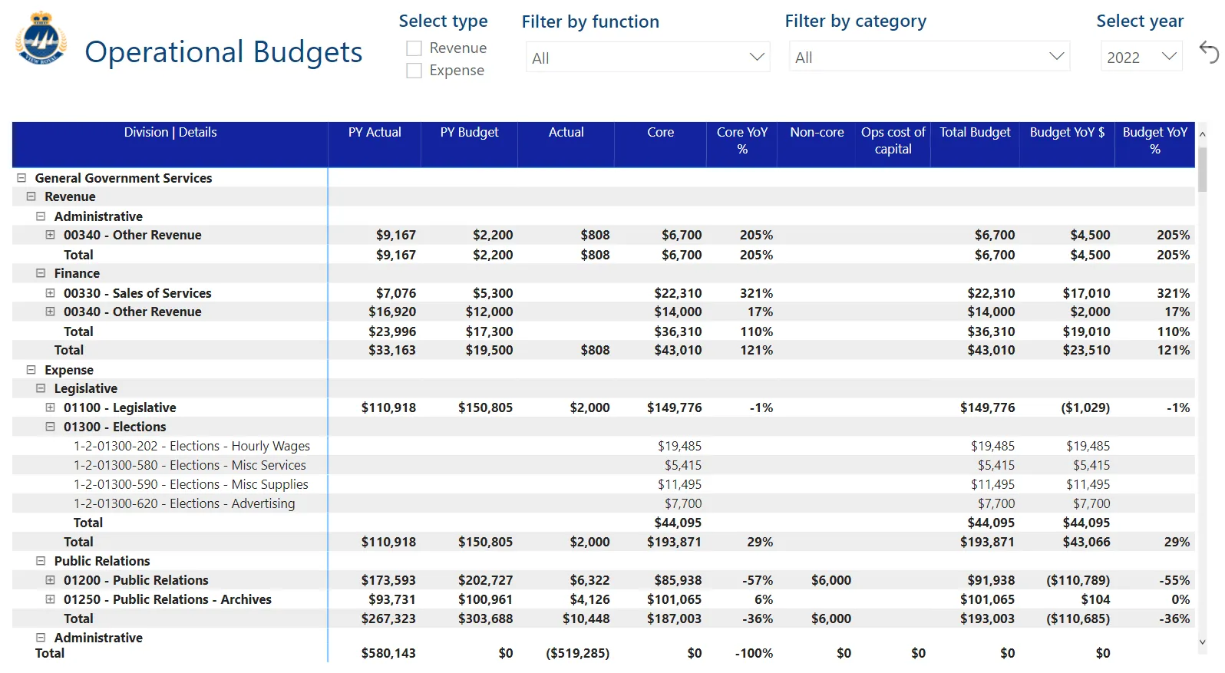Click the ($110,789) Budget YoY $ value
The image size is (1225, 673).
click(1078, 580)
